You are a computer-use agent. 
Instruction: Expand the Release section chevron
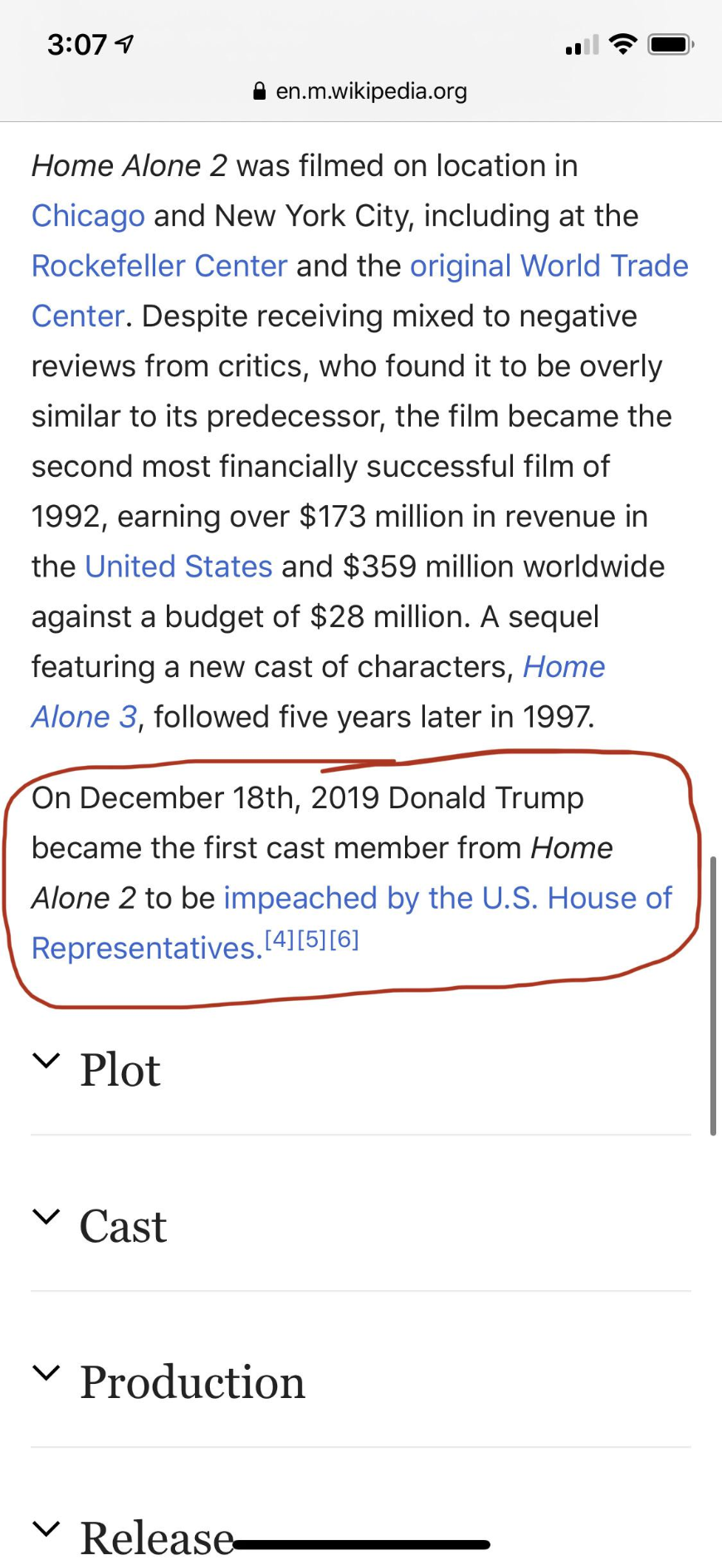coord(46,1528)
